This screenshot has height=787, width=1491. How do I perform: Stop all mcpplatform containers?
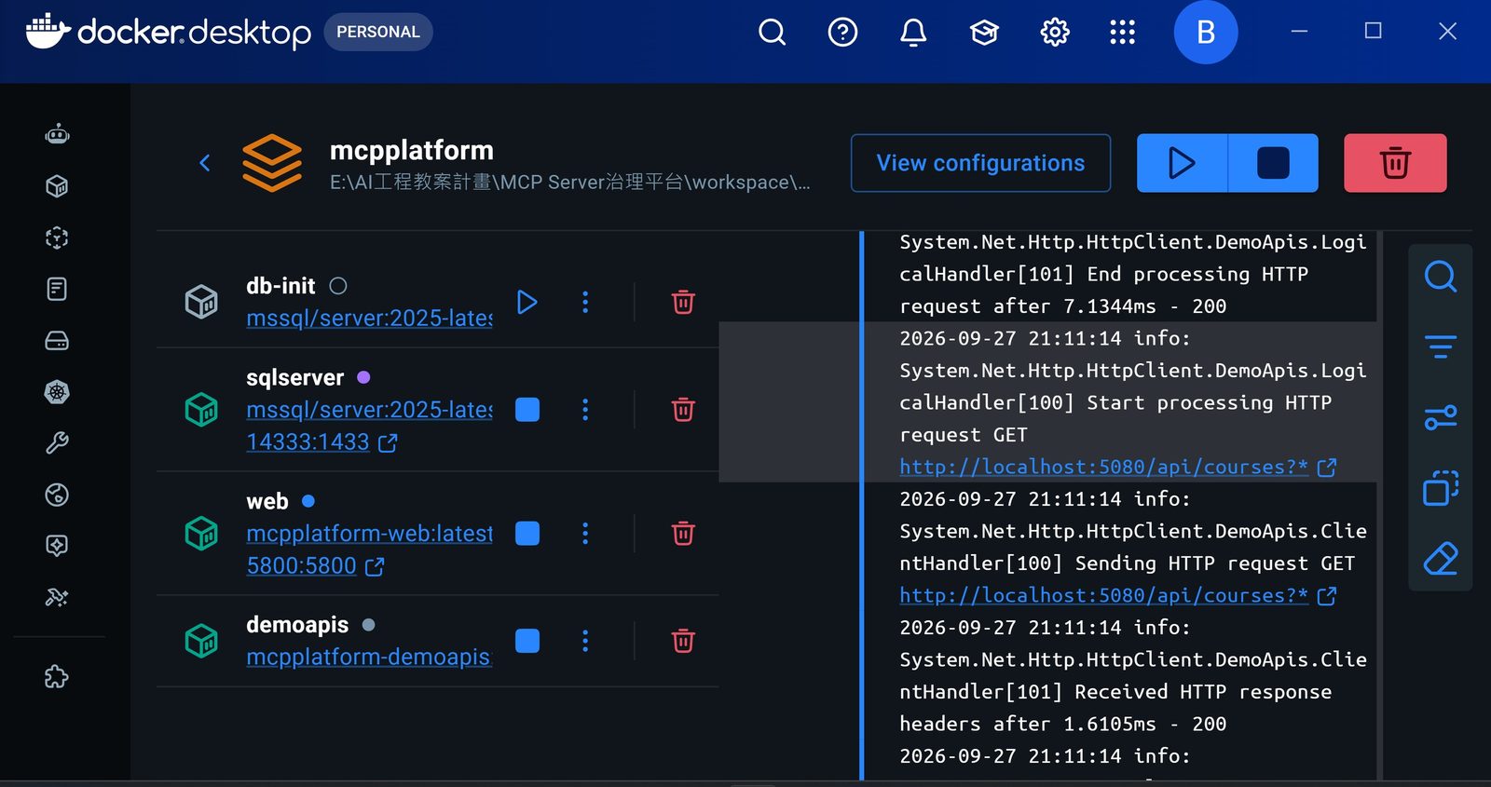[1273, 163]
